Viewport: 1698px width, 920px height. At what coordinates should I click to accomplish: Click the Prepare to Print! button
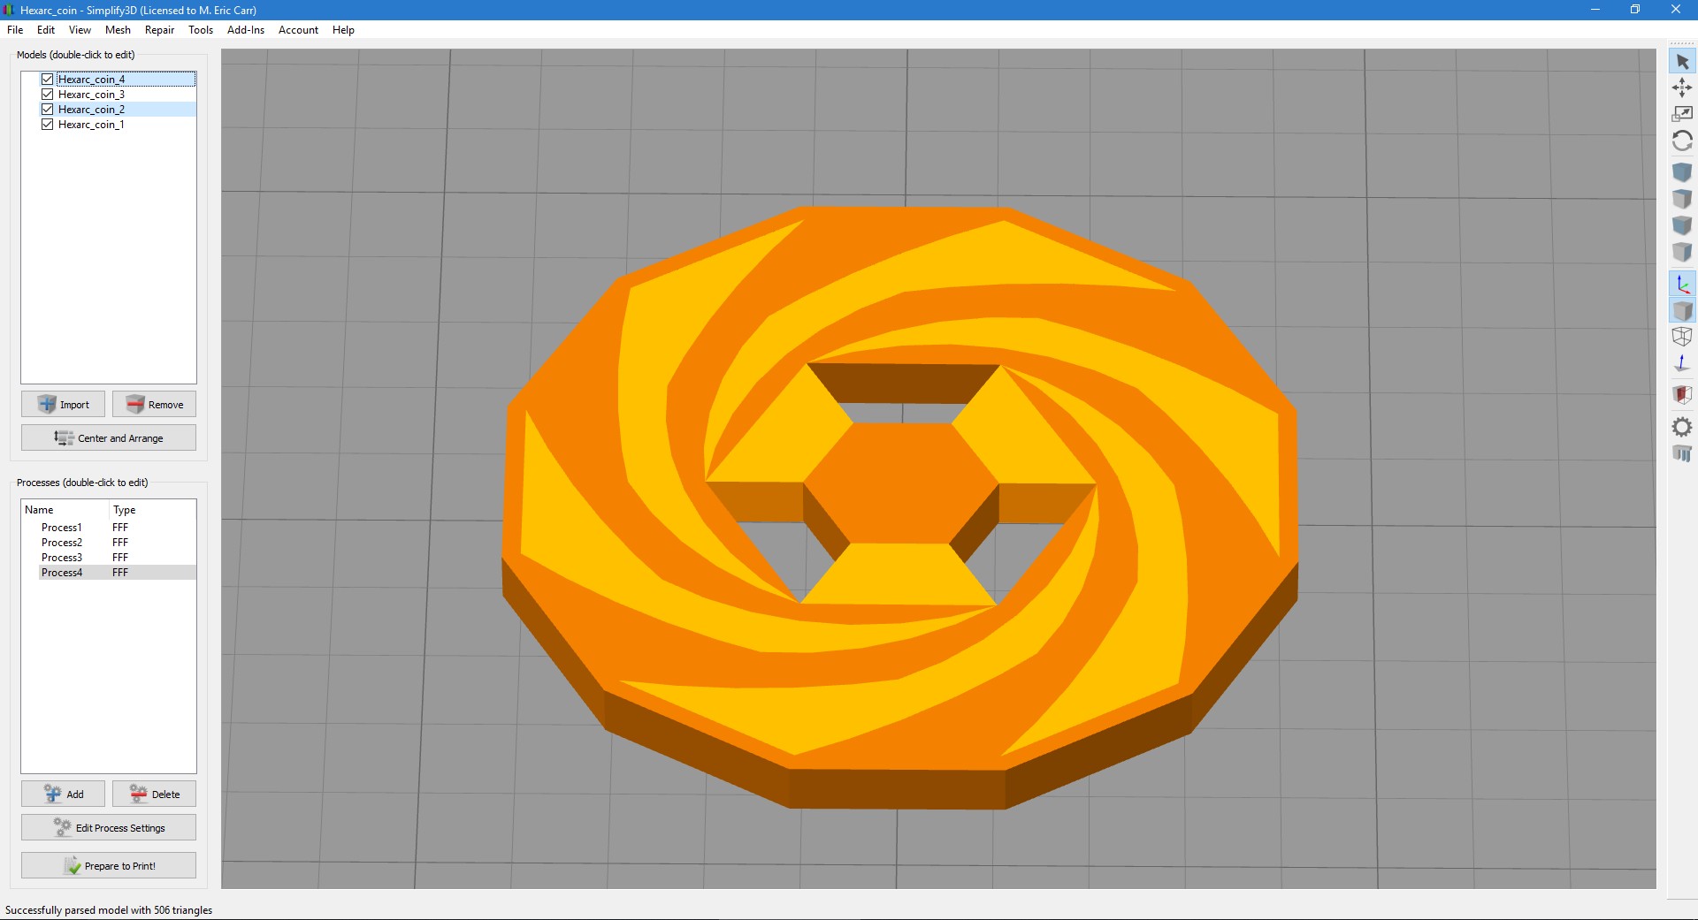109,866
